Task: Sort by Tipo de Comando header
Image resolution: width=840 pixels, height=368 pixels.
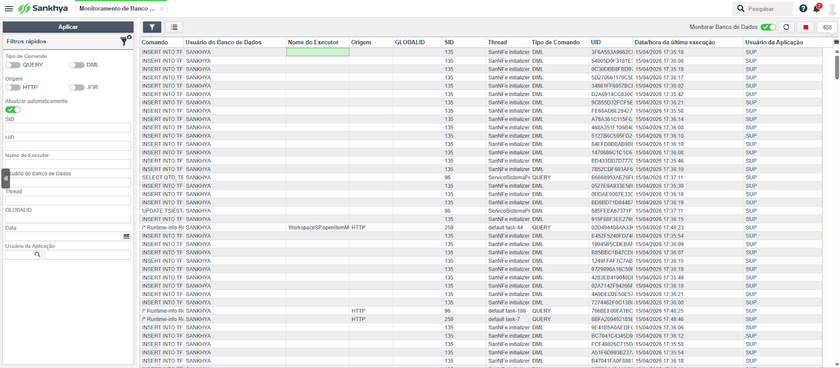Action: click(x=559, y=42)
